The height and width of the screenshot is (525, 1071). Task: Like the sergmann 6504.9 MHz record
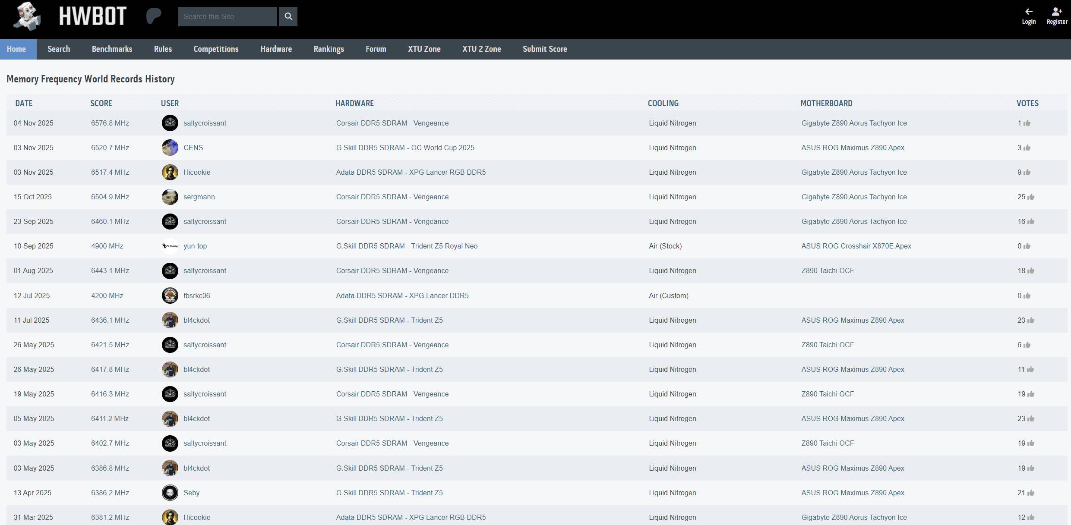point(1031,197)
